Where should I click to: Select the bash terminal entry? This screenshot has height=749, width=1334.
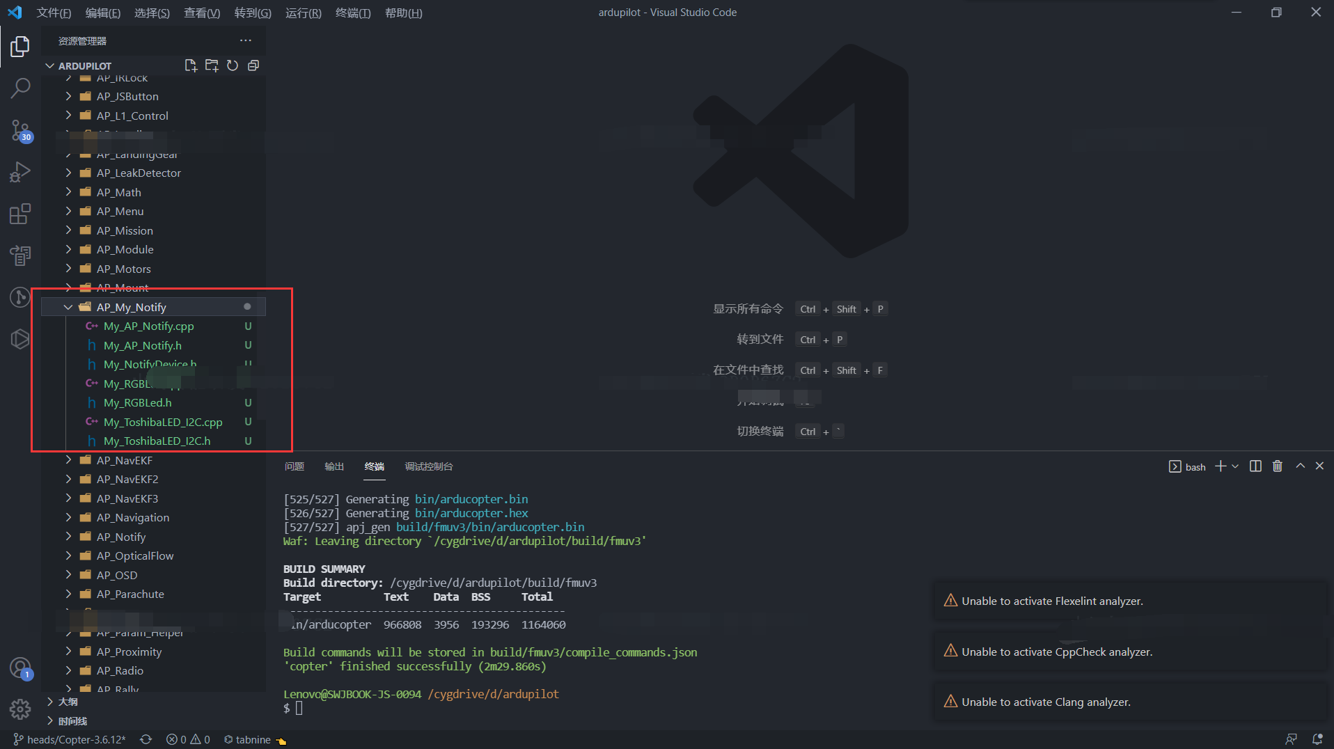(1187, 466)
